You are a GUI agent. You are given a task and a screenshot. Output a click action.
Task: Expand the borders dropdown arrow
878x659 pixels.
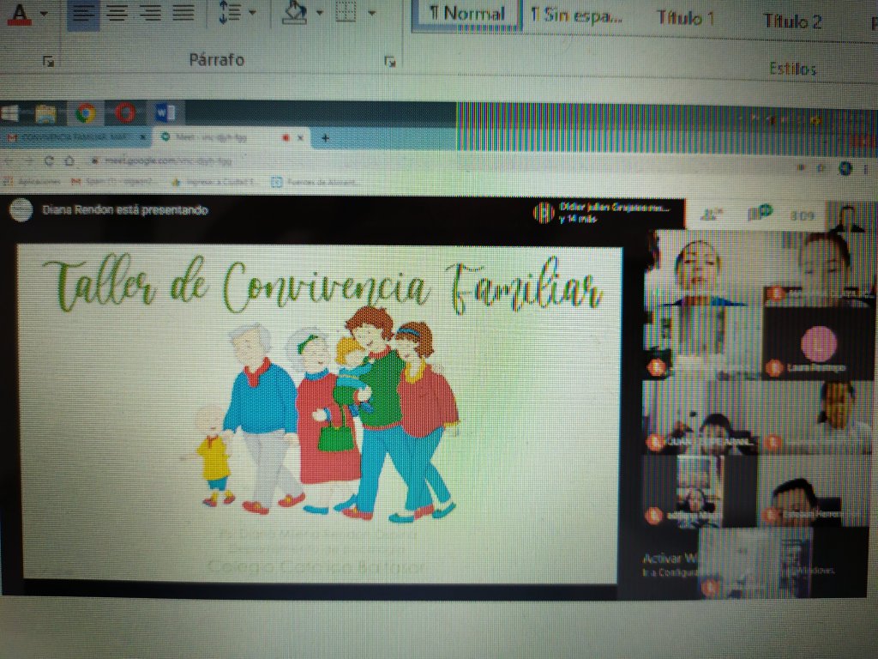coord(371,13)
